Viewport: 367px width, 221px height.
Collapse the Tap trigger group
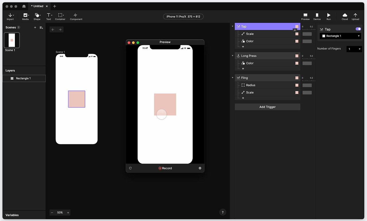click(233, 27)
